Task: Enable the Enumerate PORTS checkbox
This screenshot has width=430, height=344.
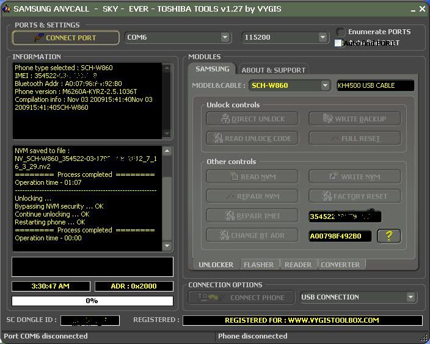Action: click(341, 32)
